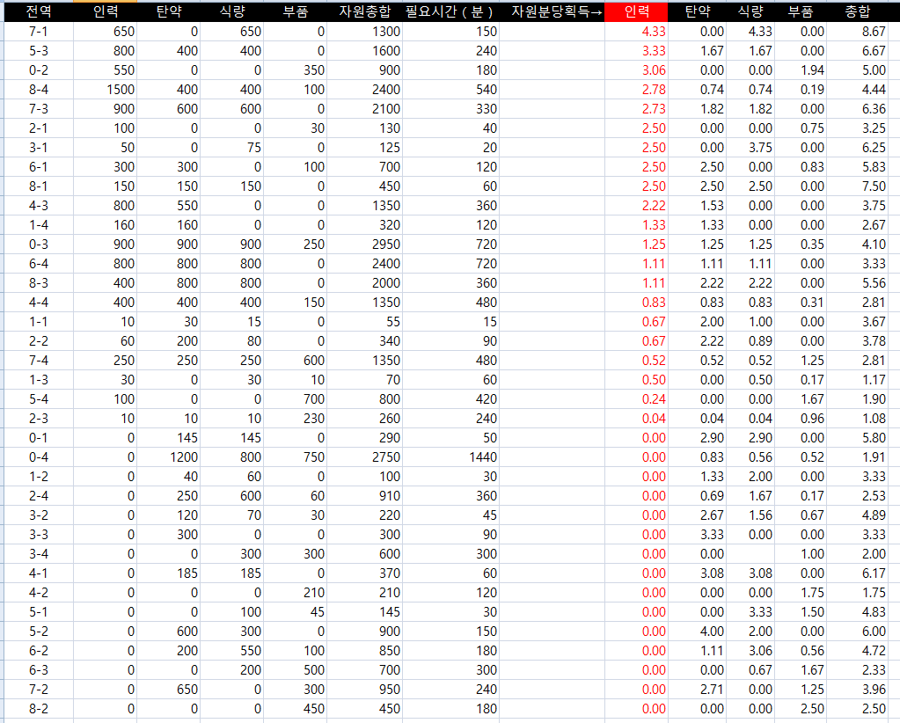The width and height of the screenshot is (900, 723).
Task: Select the red 인력 header cell
Action: [x=636, y=11]
